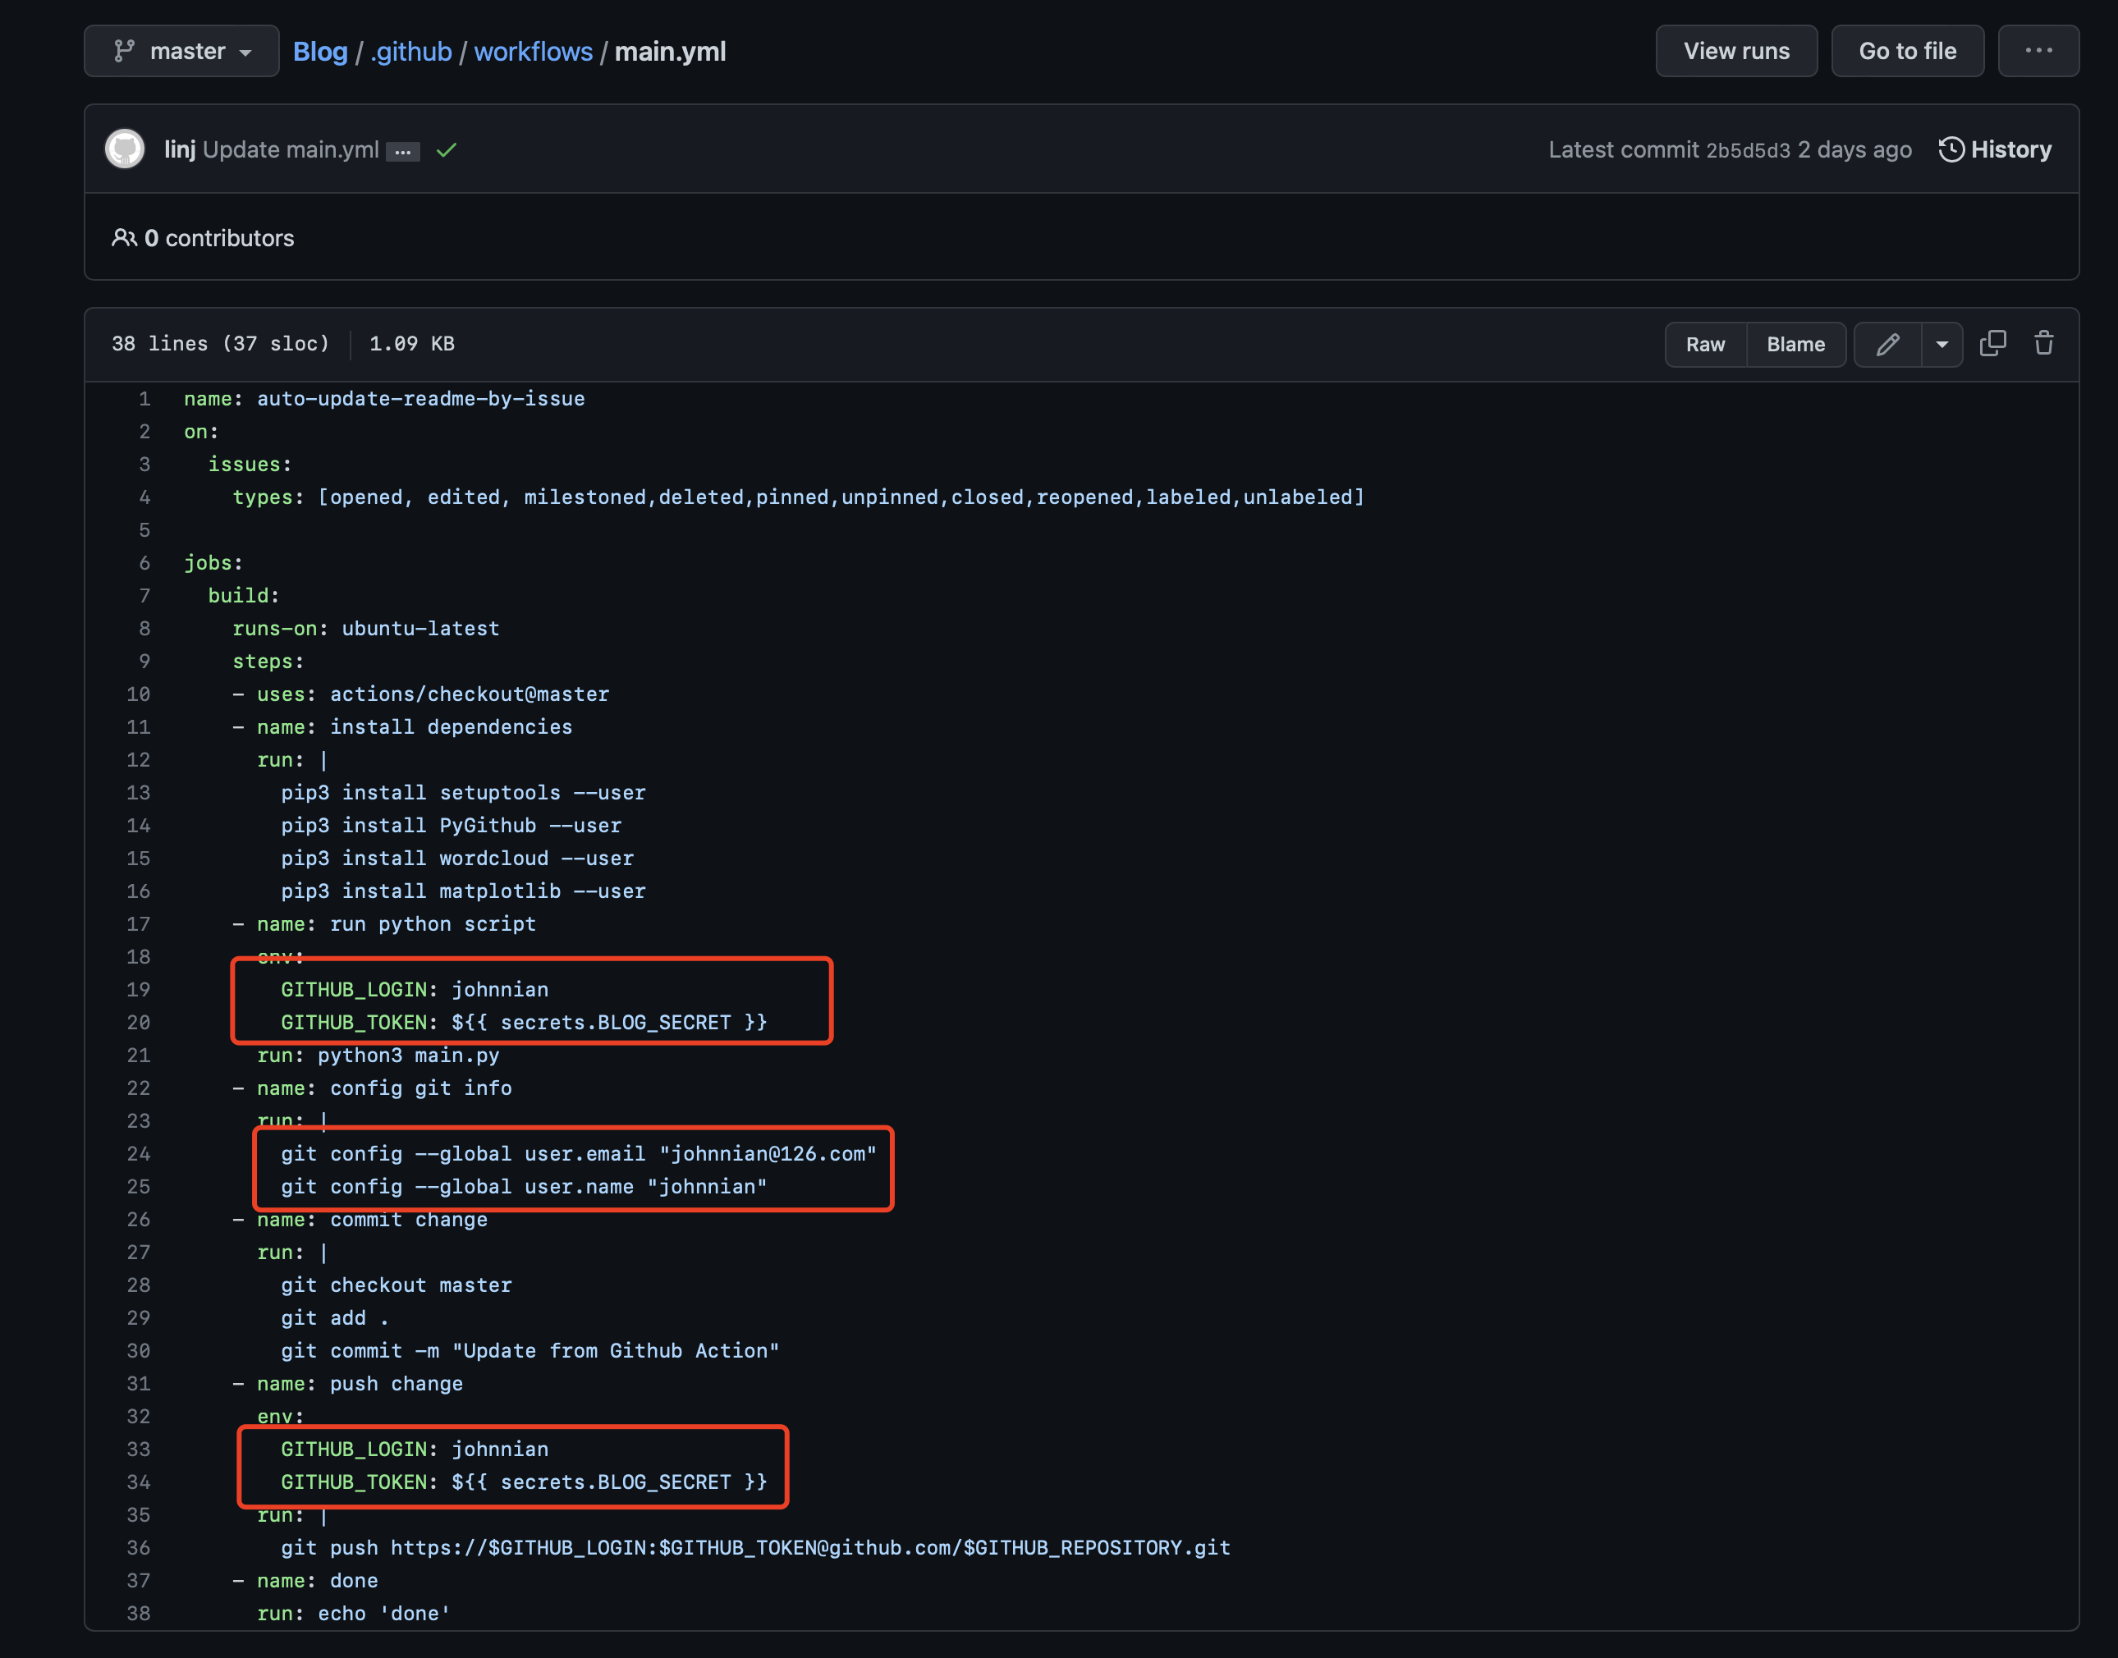Open commit history via the clock icon
The width and height of the screenshot is (2118, 1658).
pyautogui.click(x=1952, y=149)
